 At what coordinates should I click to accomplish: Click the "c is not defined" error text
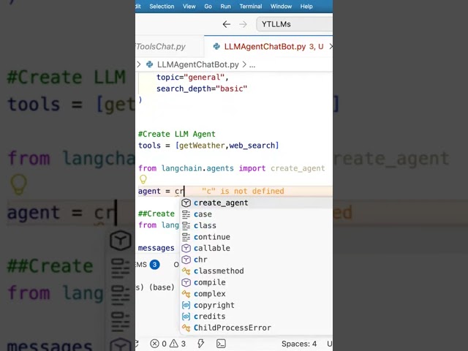coord(243,191)
